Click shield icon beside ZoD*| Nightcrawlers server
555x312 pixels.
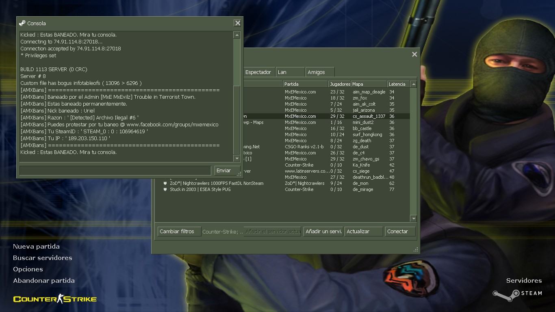(x=165, y=183)
